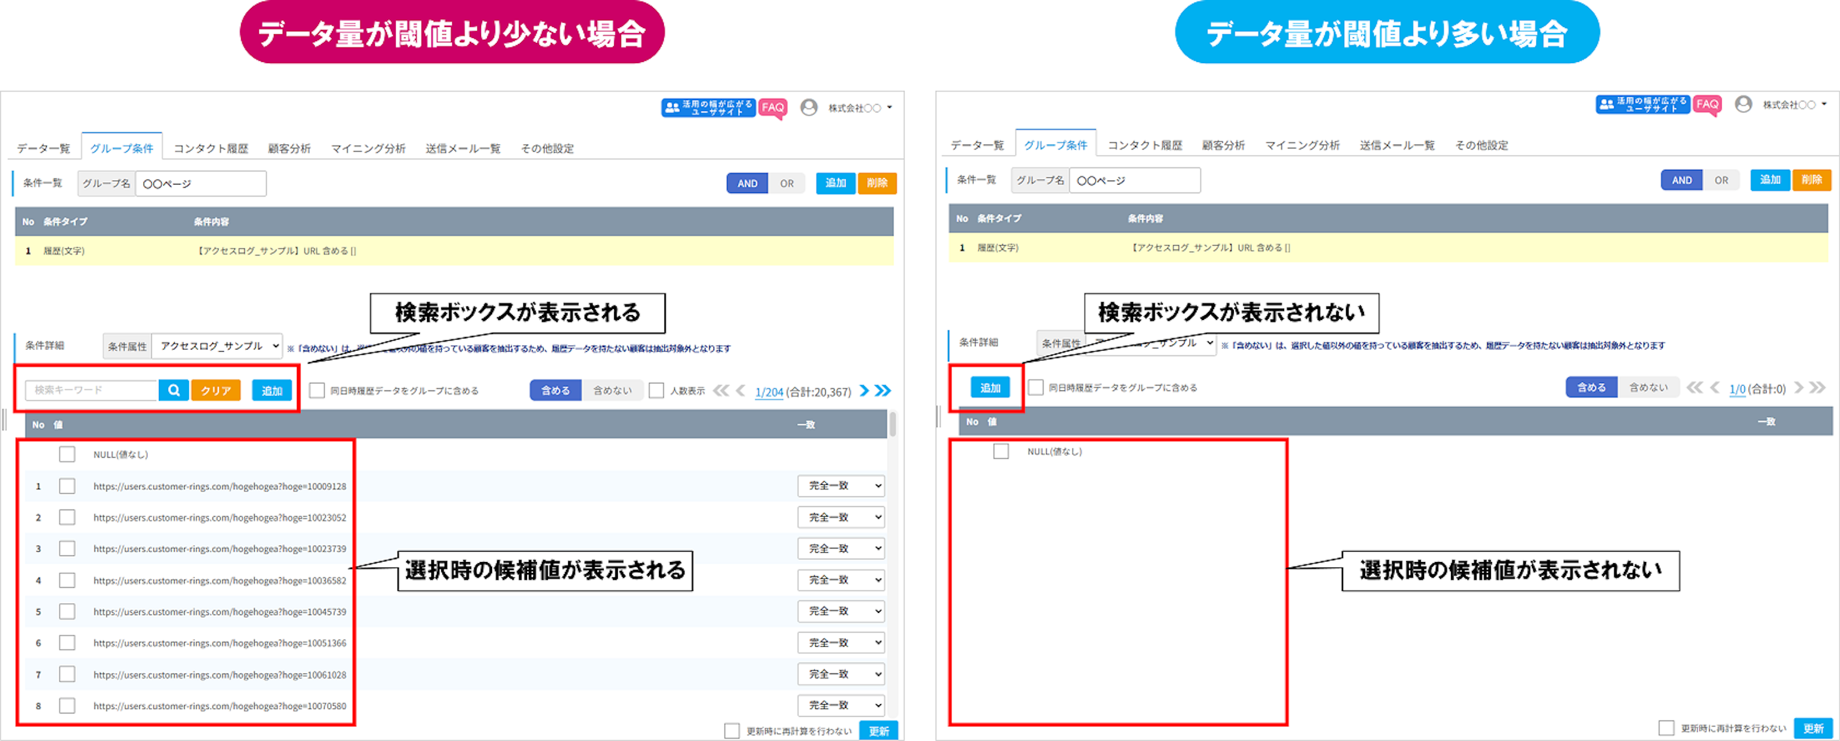
Task: Click 更新 button in right panel
Action: coord(1813,728)
